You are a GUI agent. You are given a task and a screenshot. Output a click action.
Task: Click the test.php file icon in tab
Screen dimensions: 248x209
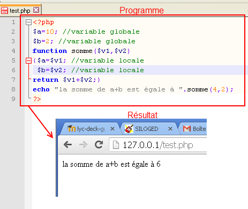click(4, 11)
